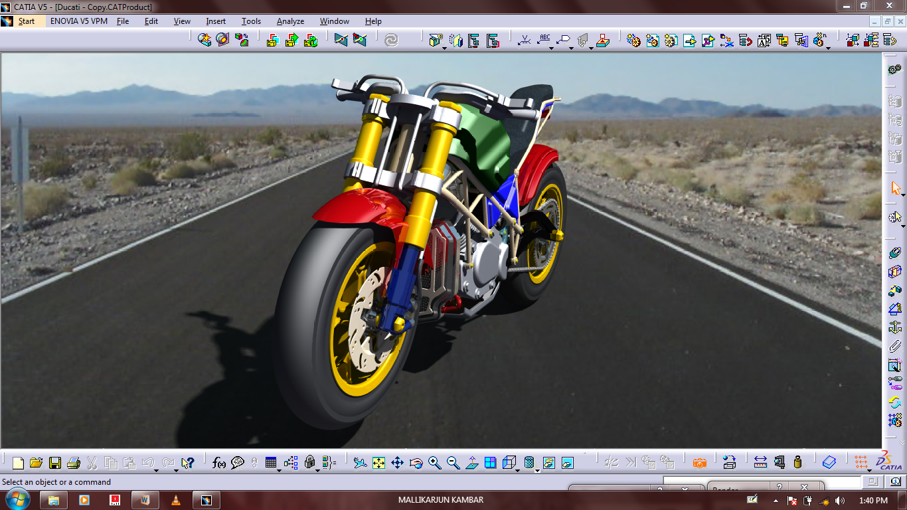Click the Undo icon
Viewport: 907px width, 510px height.
[148, 462]
